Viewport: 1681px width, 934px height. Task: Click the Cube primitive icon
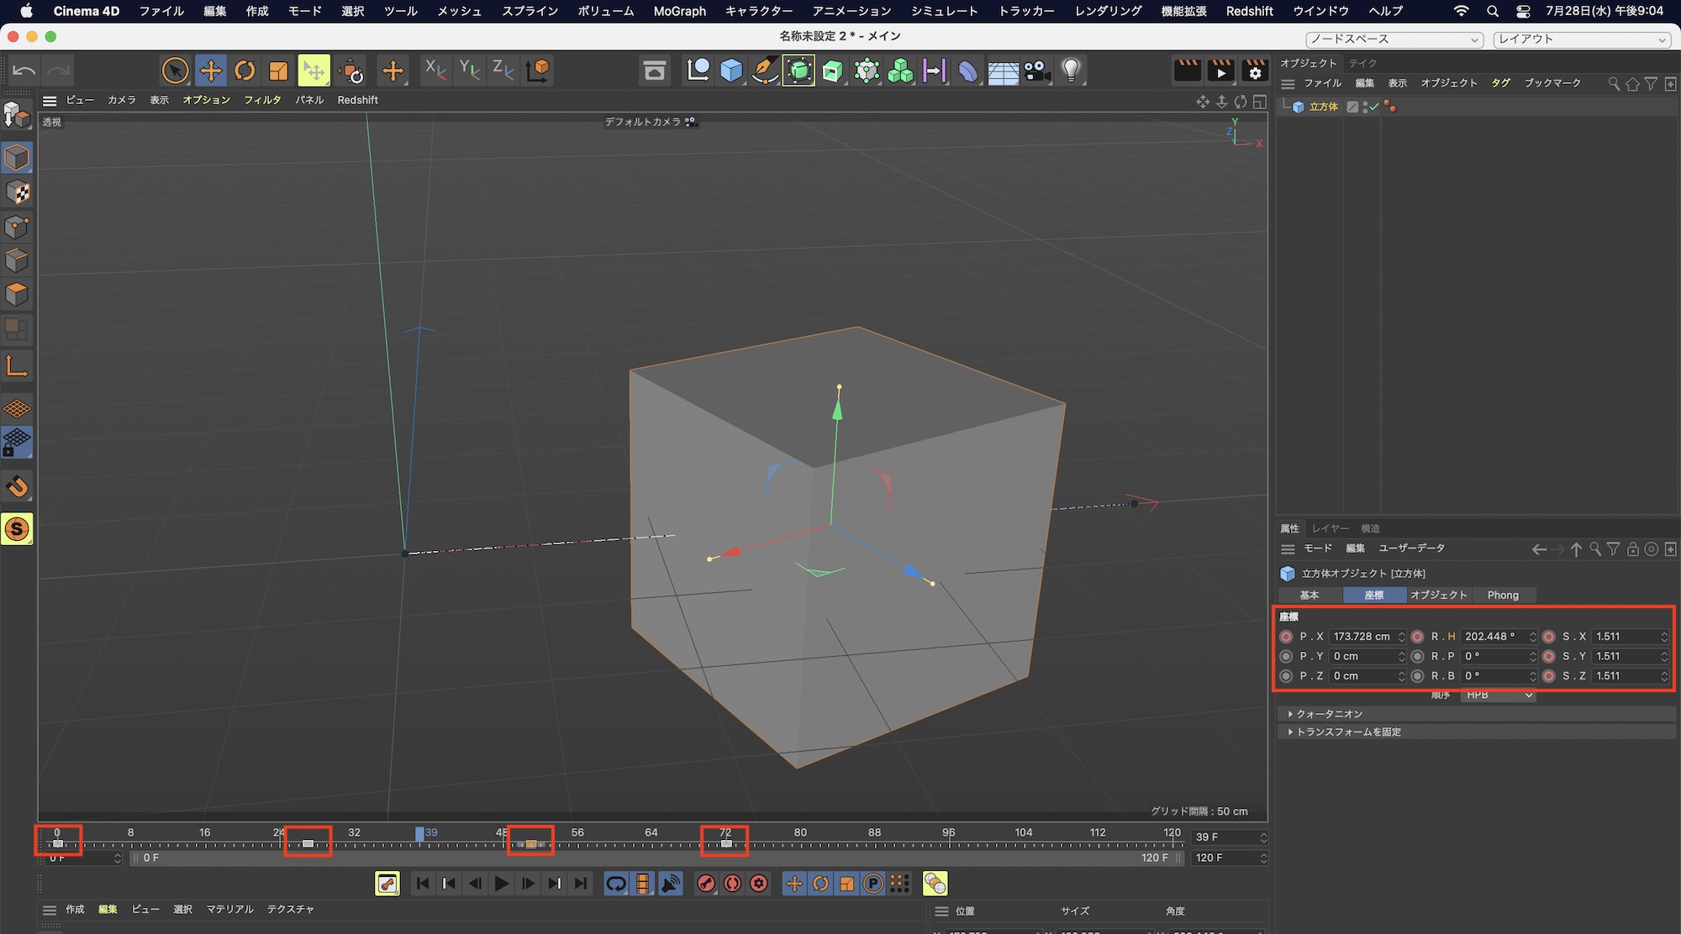tap(731, 71)
